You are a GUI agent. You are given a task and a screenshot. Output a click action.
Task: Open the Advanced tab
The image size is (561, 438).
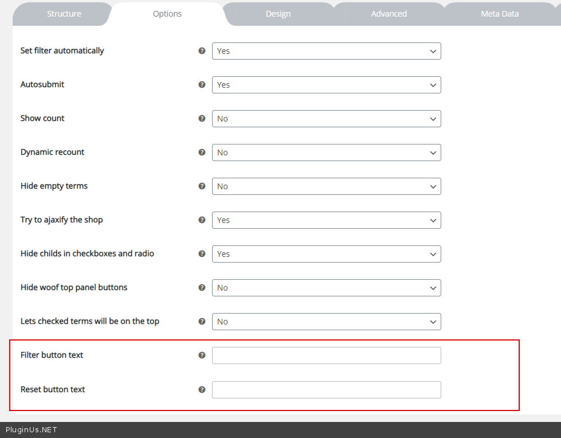389,14
